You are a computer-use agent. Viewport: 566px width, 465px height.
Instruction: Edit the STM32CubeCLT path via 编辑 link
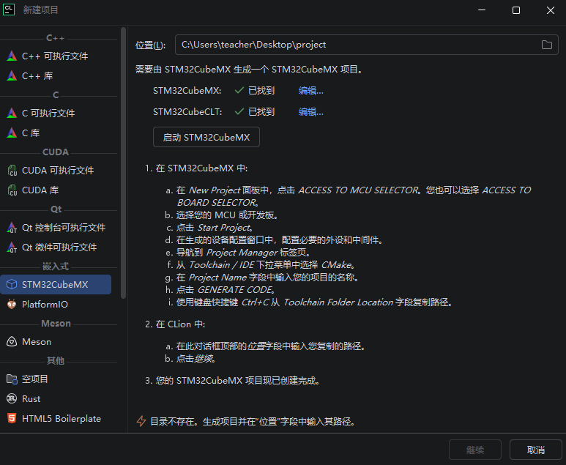coord(310,112)
